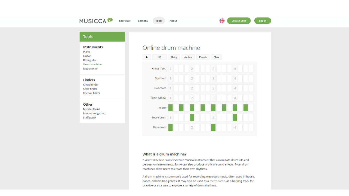Activate the first Tom-tom step cell
The width and height of the screenshot is (349, 196).
(x=170, y=78)
